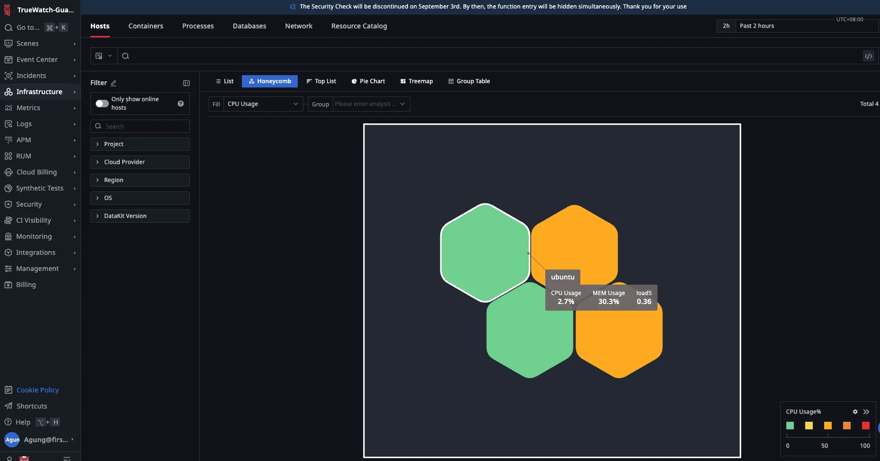Click the filter Search input field
This screenshot has height=461, width=880.
144,126
